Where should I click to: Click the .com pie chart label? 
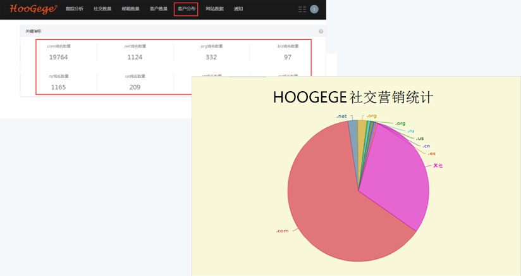[x=282, y=231]
